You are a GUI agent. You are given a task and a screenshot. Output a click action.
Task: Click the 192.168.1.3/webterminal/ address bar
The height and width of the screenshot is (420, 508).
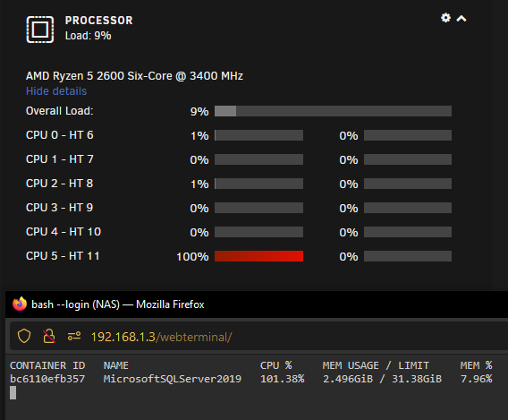pos(259,337)
